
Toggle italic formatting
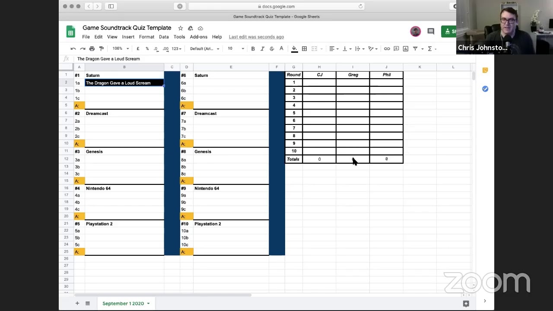(262, 49)
